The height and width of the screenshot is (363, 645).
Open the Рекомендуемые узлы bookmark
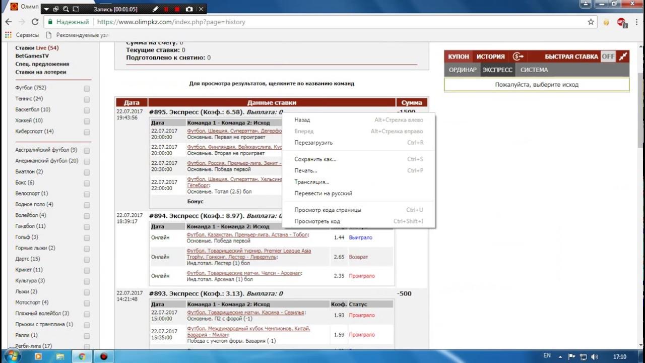coord(77,35)
